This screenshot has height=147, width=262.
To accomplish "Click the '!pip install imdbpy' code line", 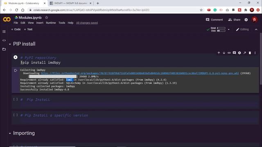I will click(x=41, y=62).
